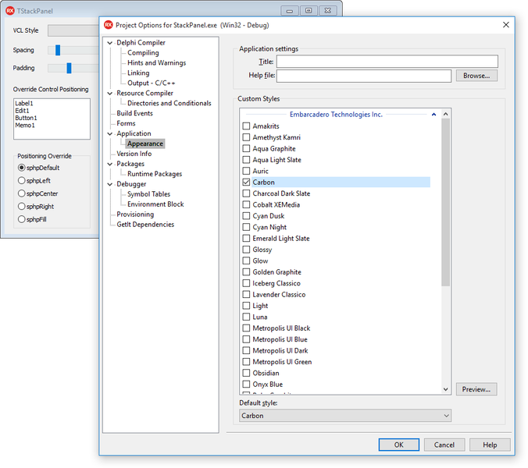Select Environment Block page
The image size is (528, 468).
click(155, 204)
